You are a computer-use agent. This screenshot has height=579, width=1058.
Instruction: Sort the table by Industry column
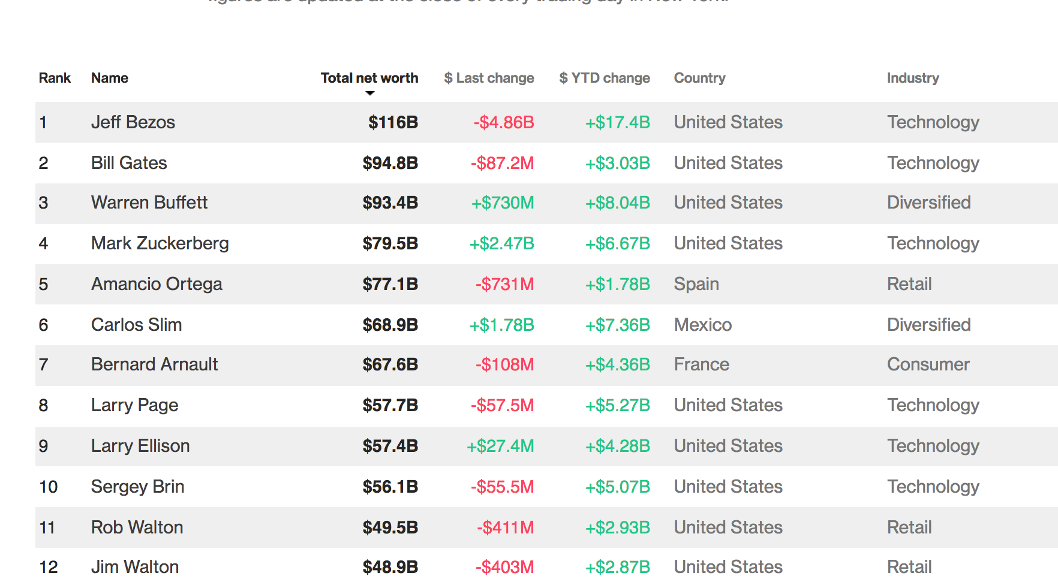point(913,78)
